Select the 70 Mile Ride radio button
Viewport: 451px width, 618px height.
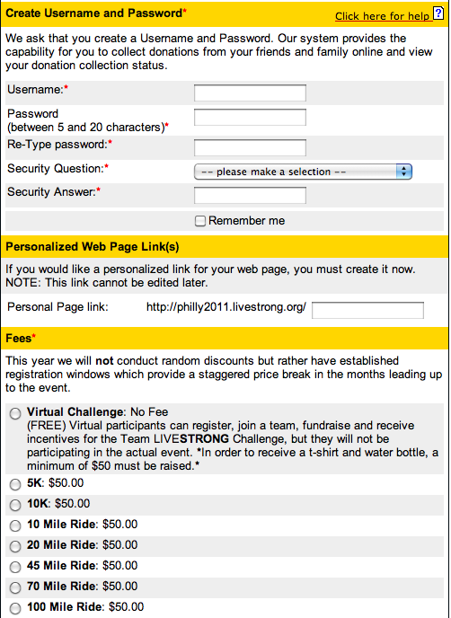(15, 587)
